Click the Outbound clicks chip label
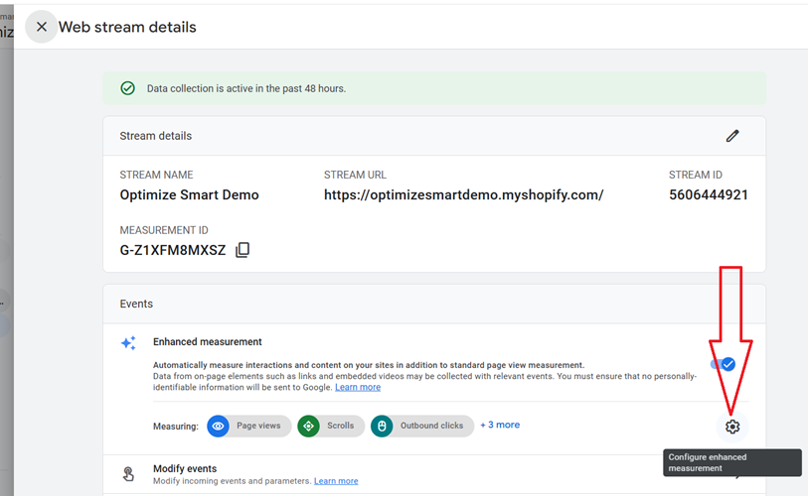808x496 pixels. [431, 426]
